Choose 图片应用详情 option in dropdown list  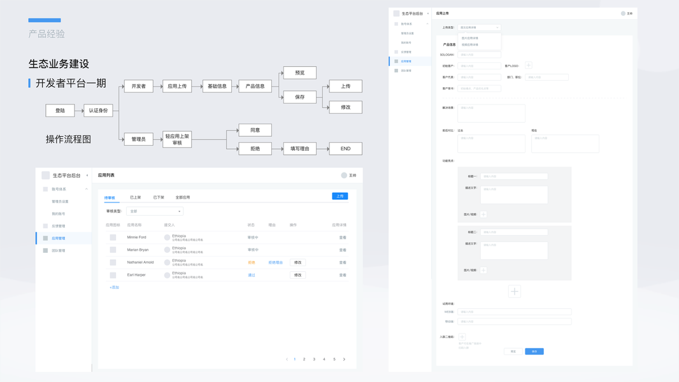coord(470,38)
